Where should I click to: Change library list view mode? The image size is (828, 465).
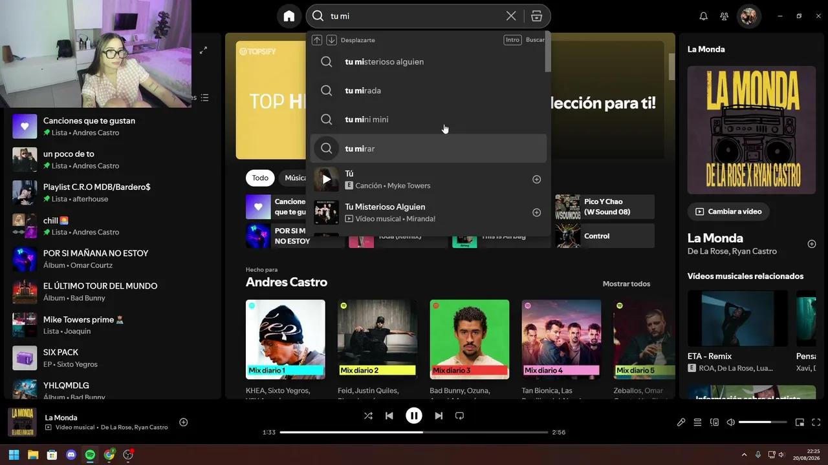click(204, 98)
